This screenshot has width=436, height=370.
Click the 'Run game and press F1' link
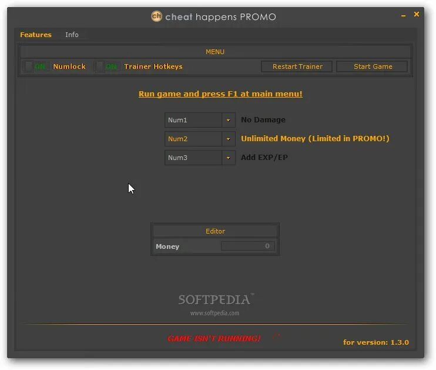(x=220, y=94)
